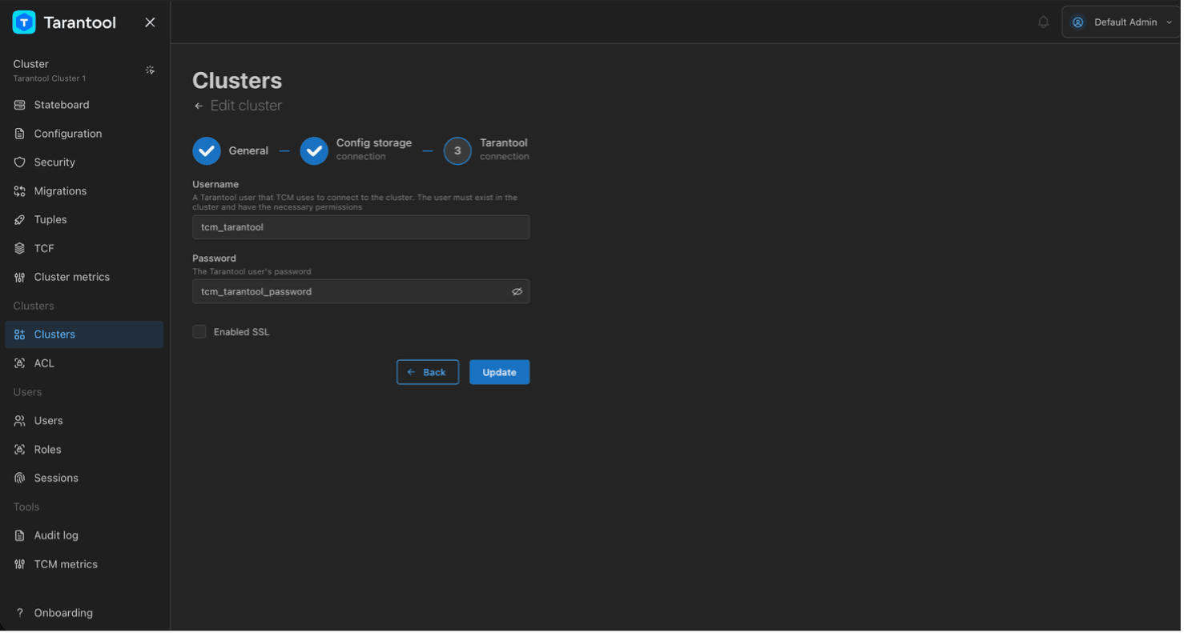Click the ACL icon
The height and width of the screenshot is (633, 1184).
coord(20,364)
